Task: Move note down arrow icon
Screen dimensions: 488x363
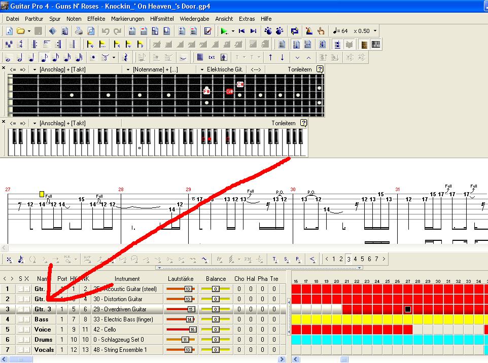Action: [282, 57]
